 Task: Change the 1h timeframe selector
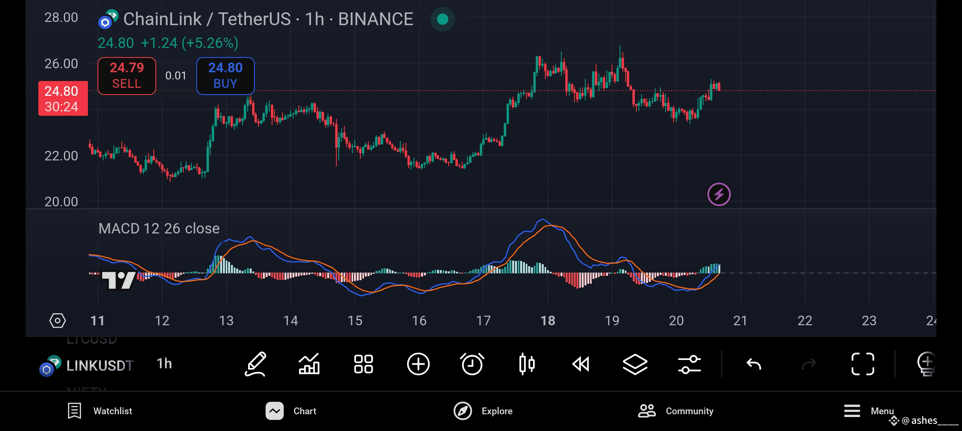tap(164, 364)
